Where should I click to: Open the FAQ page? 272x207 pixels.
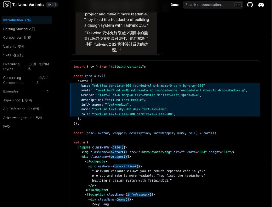click(6, 126)
